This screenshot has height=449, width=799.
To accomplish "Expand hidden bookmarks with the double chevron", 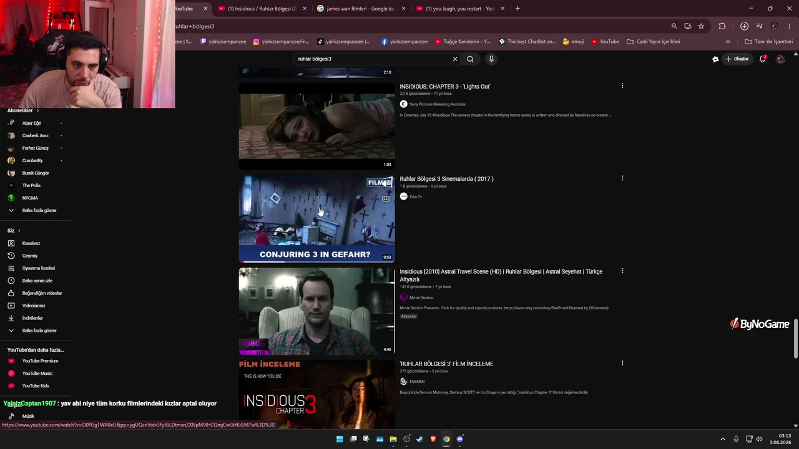I will 728,42.
